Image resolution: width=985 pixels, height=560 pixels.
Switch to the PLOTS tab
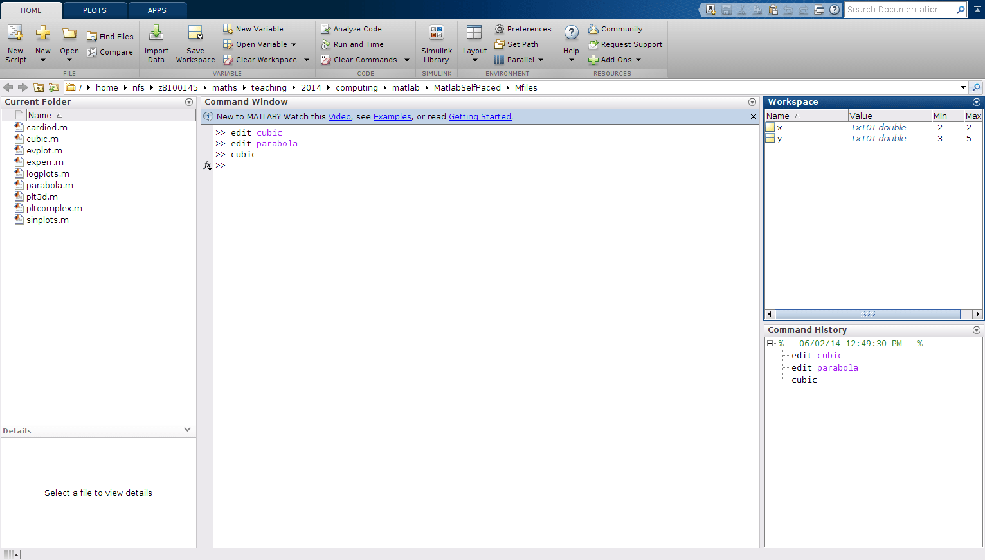pos(94,10)
